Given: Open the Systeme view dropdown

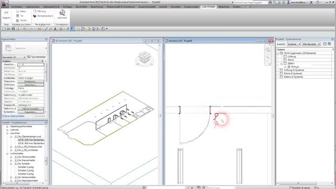Looking at the screenshot, I should click(294, 44).
